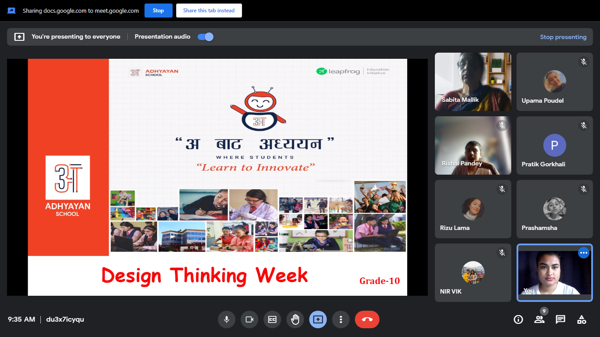This screenshot has width=600, height=337.
Task: Turn on closed captions
Action: click(272, 319)
